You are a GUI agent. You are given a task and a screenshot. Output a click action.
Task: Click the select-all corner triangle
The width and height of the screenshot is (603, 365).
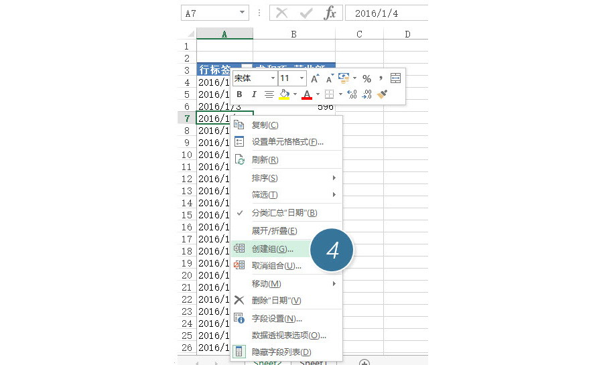(x=191, y=33)
